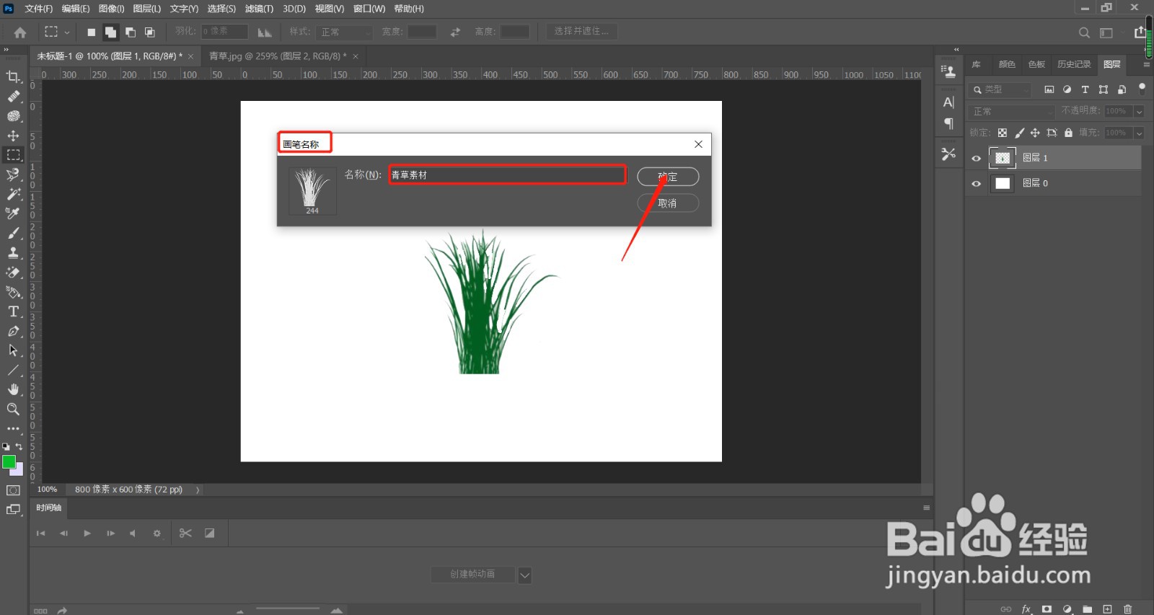Viewport: 1154px width, 615px height.
Task: Split at playhead scissors icon in timeline
Action: coord(185,534)
